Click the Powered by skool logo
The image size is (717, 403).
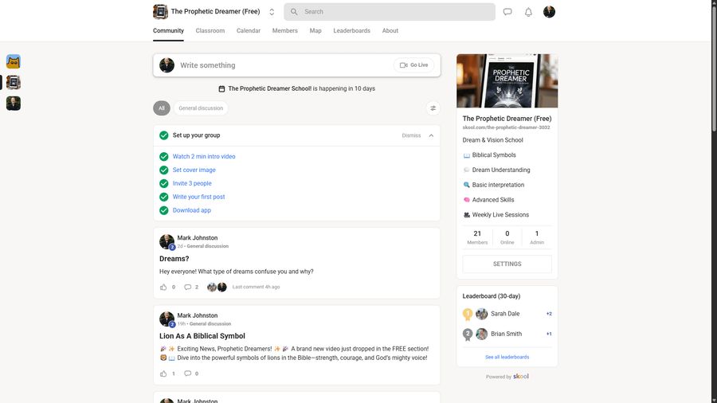pyautogui.click(x=521, y=377)
